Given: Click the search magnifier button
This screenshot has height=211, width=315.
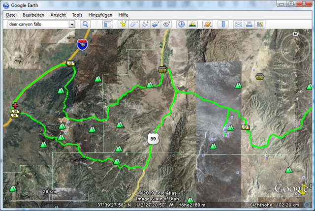Looking at the screenshot, I should (x=86, y=24).
